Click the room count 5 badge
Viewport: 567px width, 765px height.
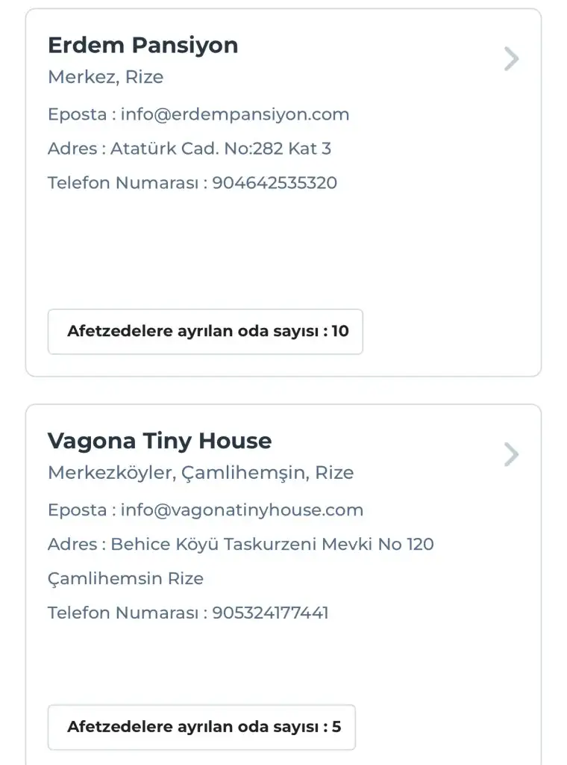(201, 727)
